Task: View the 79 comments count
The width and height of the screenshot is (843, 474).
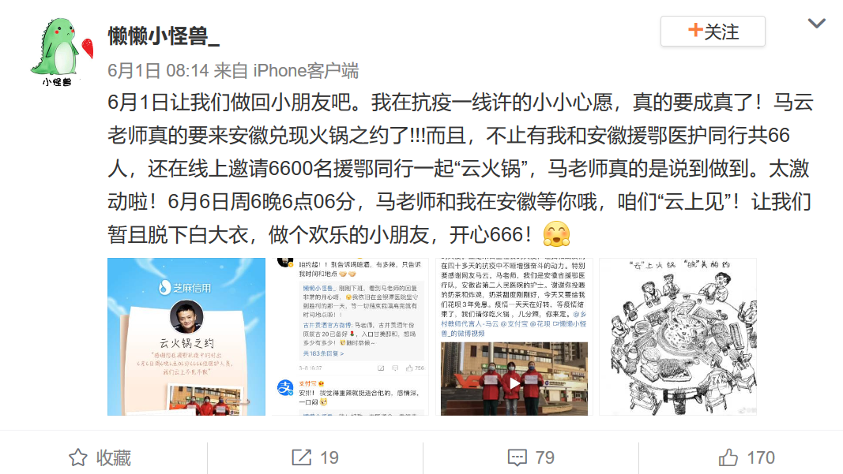Action: tap(544, 458)
